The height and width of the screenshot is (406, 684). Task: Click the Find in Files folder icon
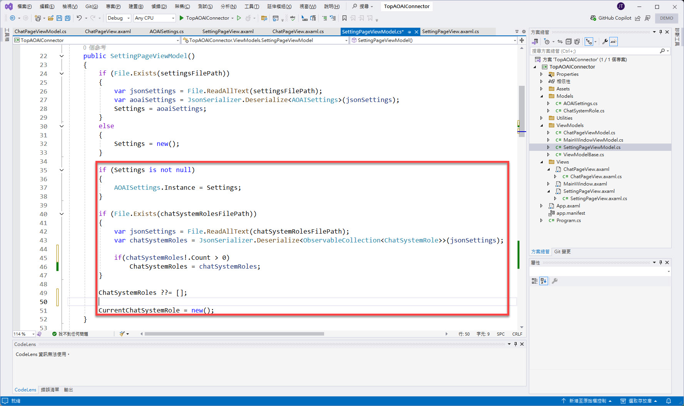click(264, 18)
